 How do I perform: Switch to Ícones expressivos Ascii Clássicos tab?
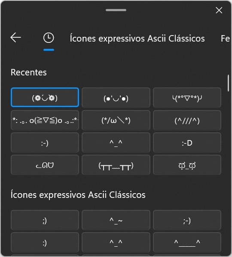[137, 39]
